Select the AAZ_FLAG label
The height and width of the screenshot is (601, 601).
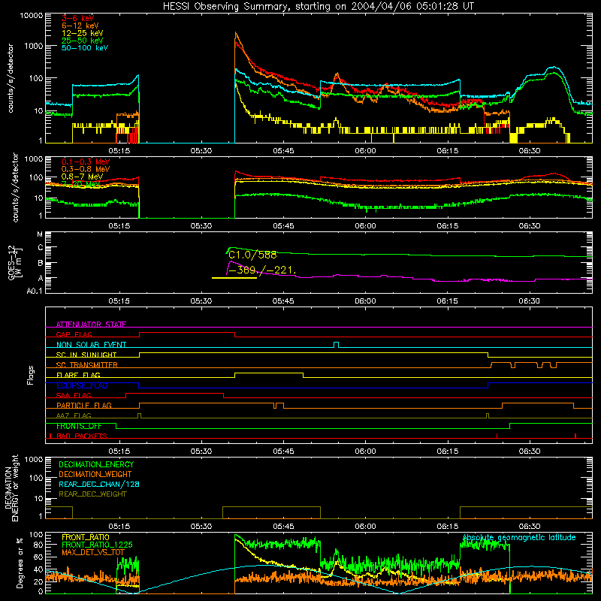pyautogui.click(x=74, y=415)
